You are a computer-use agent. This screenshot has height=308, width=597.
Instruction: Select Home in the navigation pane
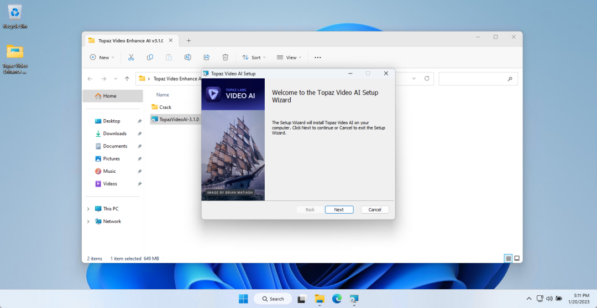click(113, 96)
